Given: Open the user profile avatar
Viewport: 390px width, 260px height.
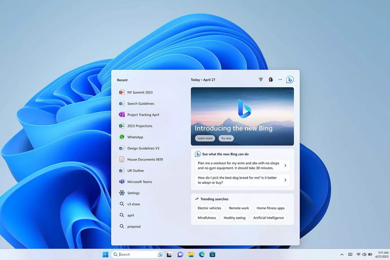Looking at the screenshot, I should 271,80.
